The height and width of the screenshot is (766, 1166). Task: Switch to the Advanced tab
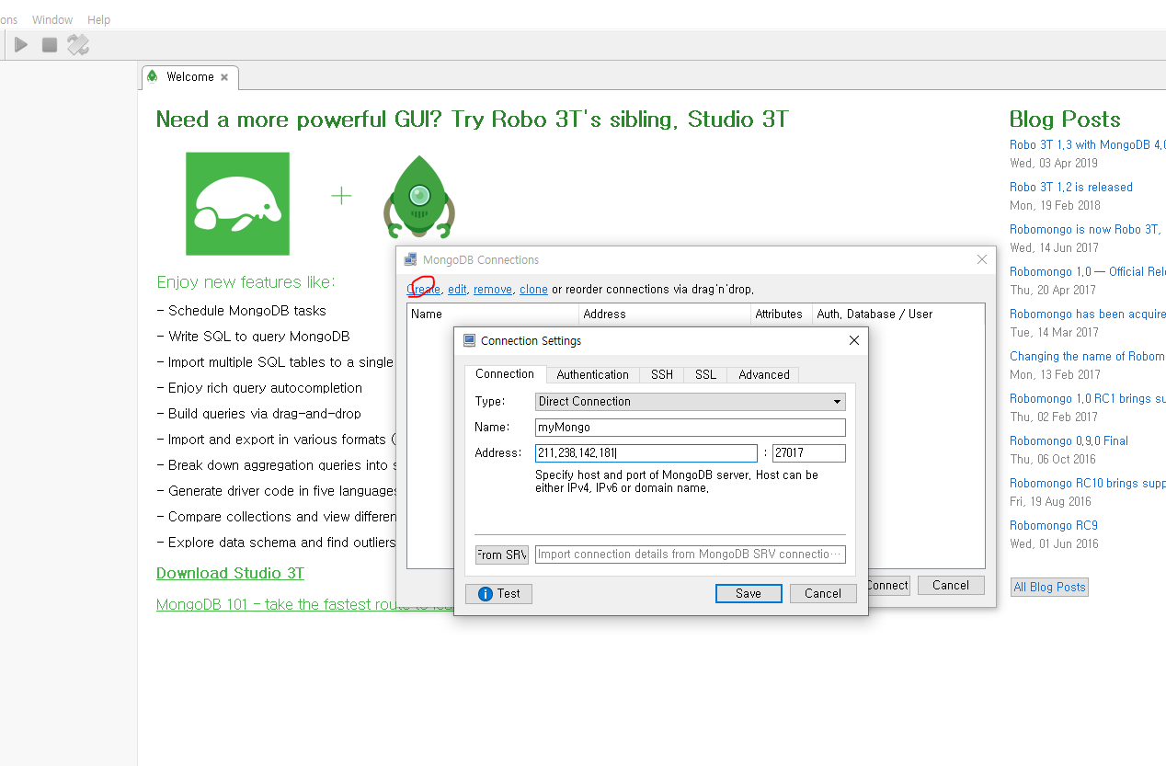pyautogui.click(x=763, y=374)
